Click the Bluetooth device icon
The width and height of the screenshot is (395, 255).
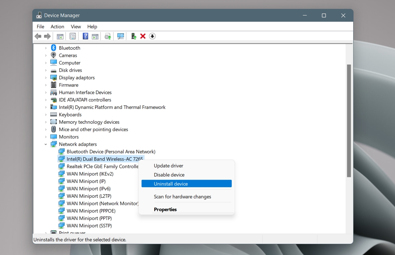[x=53, y=48]
